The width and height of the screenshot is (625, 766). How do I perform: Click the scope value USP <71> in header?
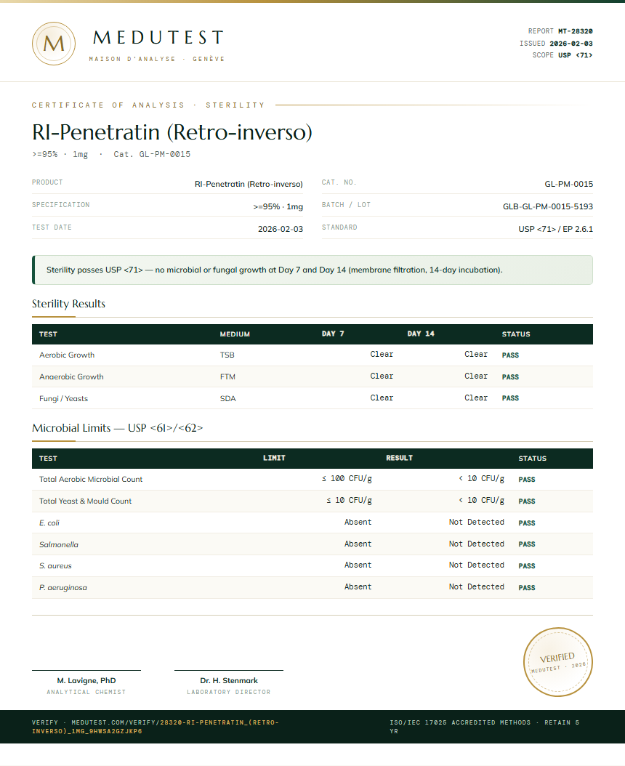tap(575, 55)
